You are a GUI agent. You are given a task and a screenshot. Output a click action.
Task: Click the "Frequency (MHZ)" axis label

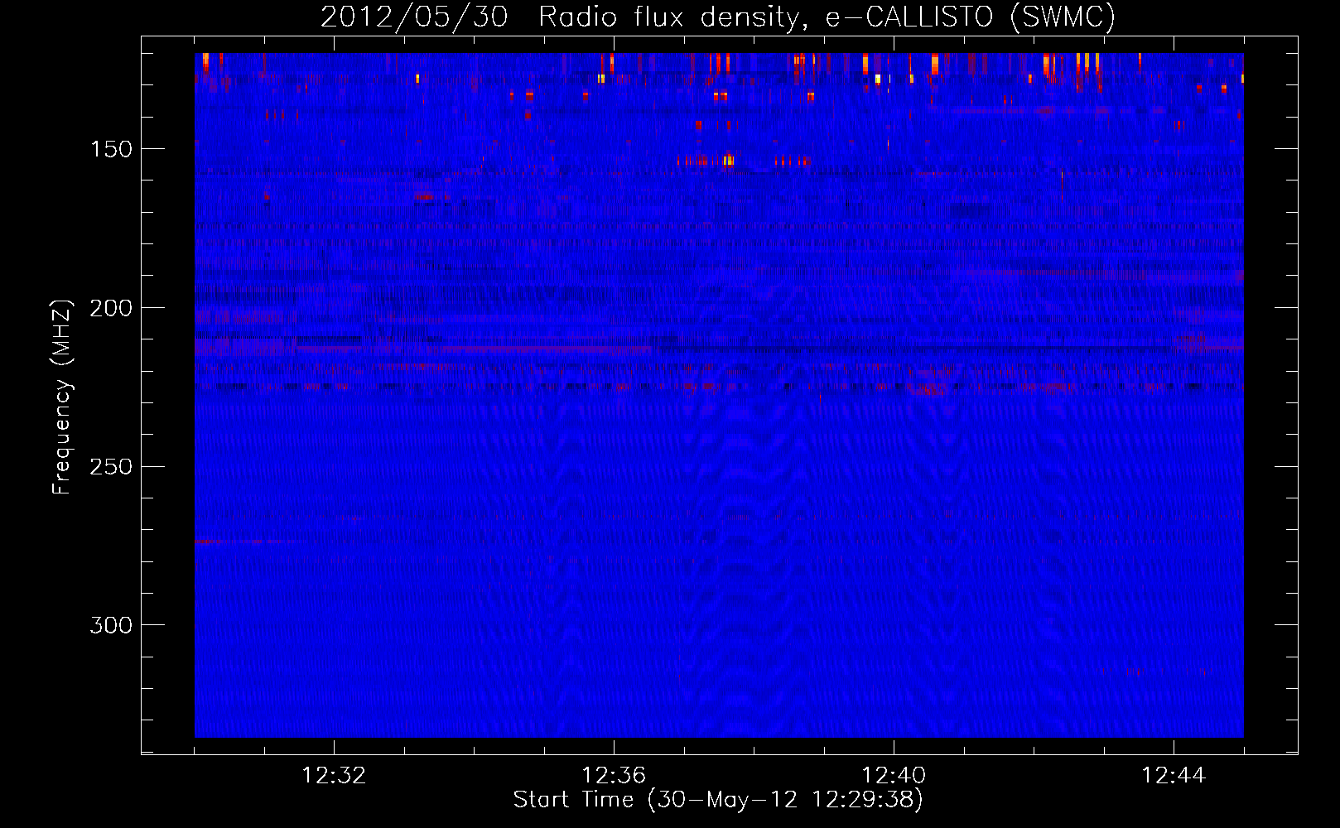(62, 397)
